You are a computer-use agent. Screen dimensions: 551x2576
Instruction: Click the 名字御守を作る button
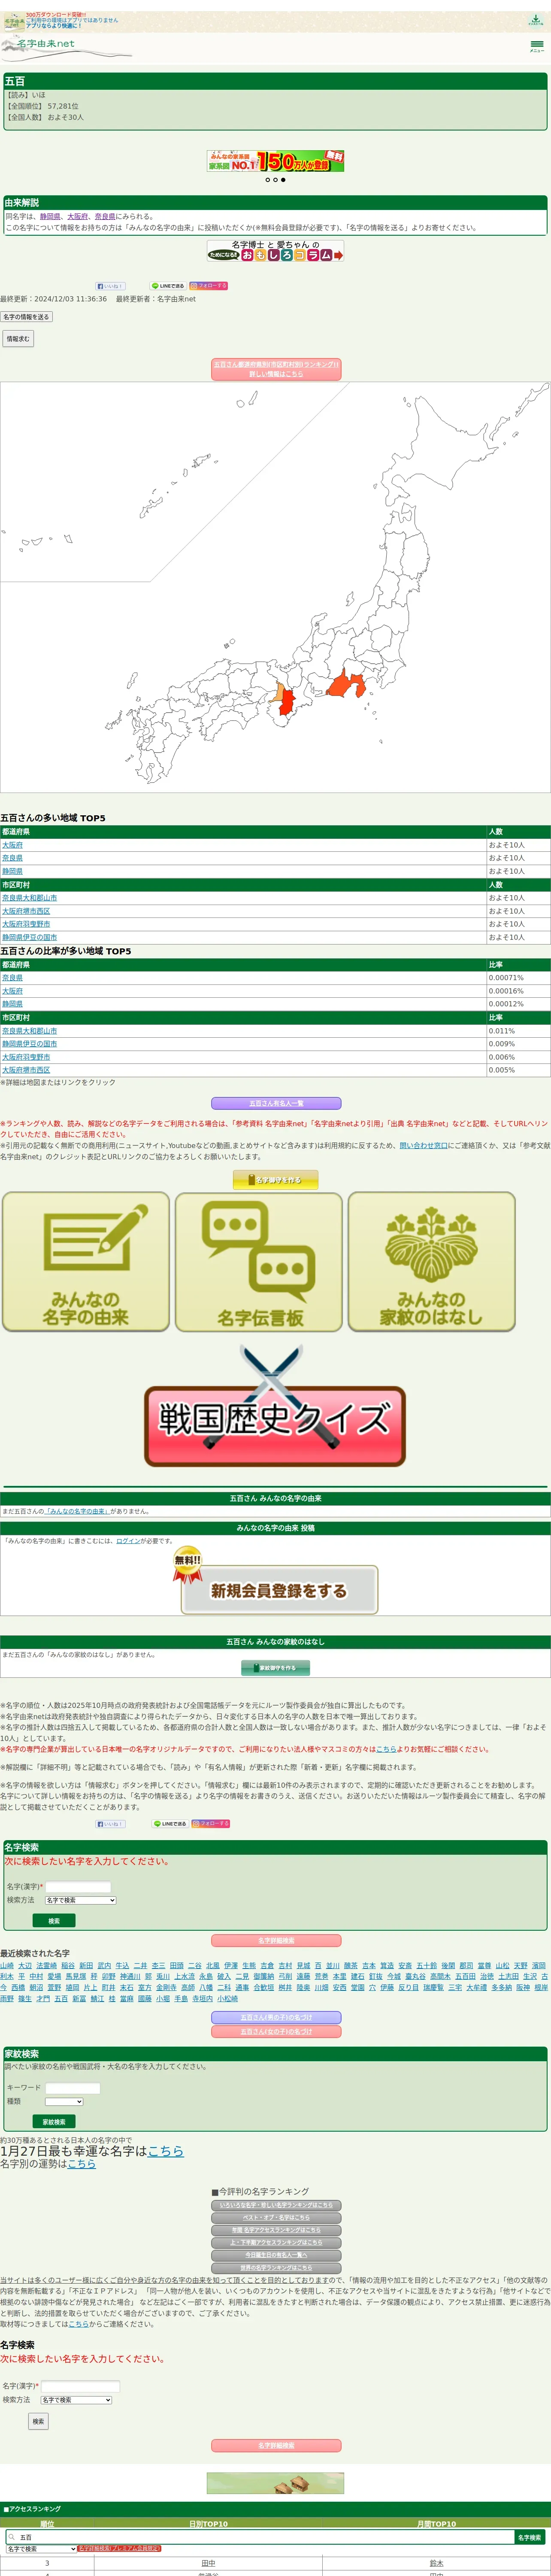click(x=275, y=1180)
